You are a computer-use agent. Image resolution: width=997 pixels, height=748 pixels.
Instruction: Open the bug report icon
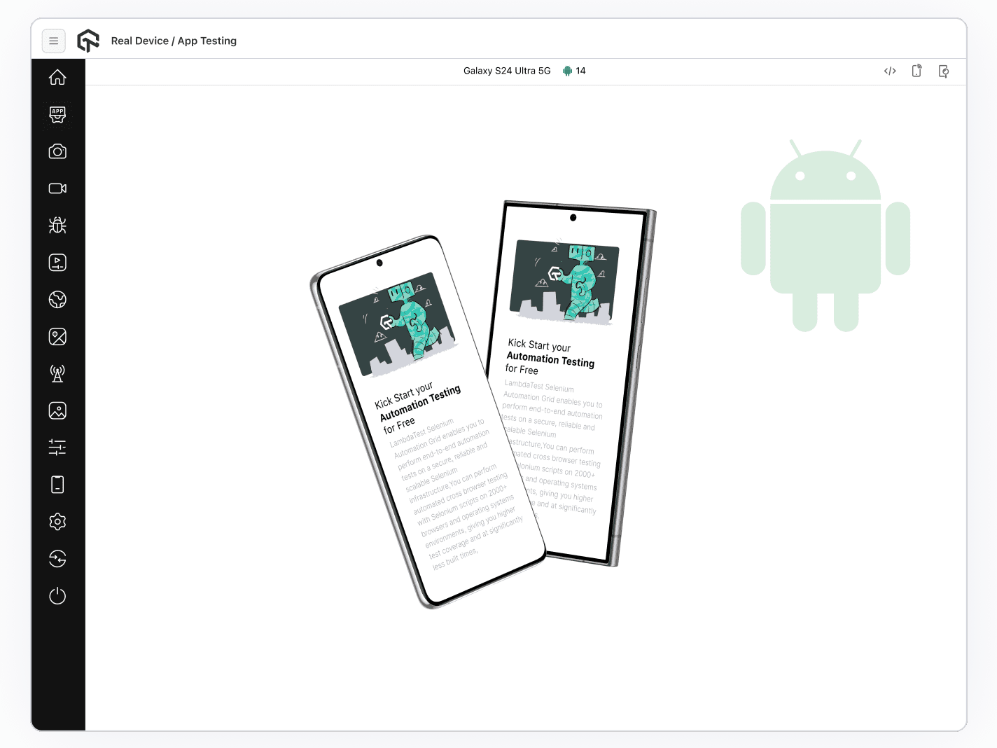(x=57, y=226)
